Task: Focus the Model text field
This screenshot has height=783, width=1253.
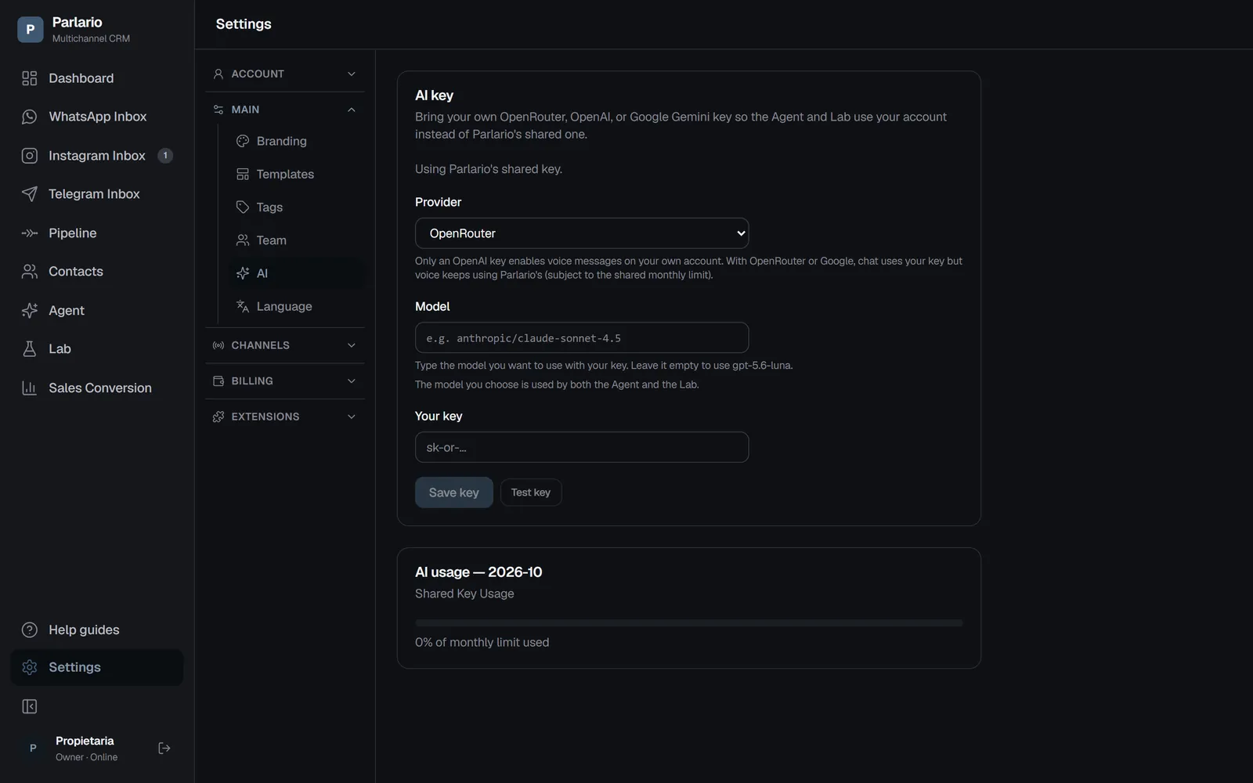Action: [x=582, y=337]
